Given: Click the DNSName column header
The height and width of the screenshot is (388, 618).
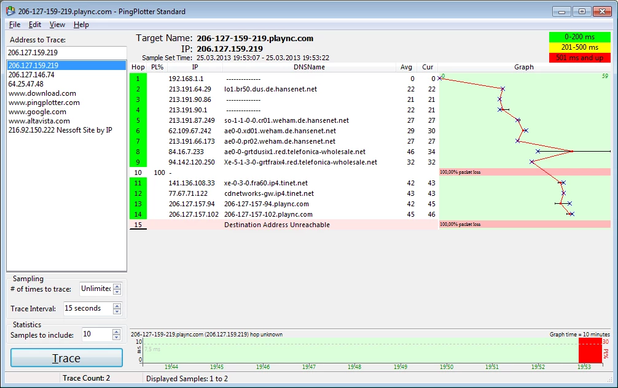Looking at the screenshot, I should tap(309, 67).
